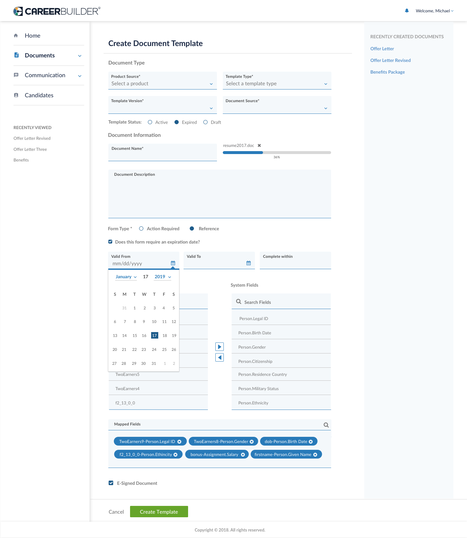Open Document Source dropdown
Screen dimensions: 467x538
277,105
